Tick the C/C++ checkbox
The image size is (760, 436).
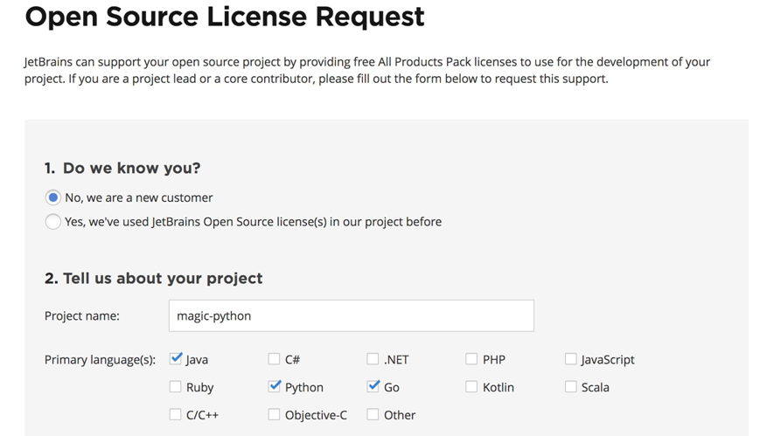coord(176,415)
